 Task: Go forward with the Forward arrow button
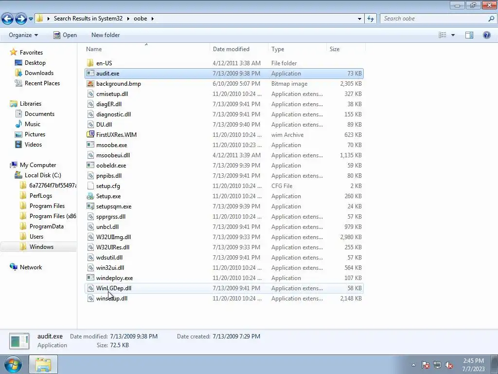click(x=21, y=19)
